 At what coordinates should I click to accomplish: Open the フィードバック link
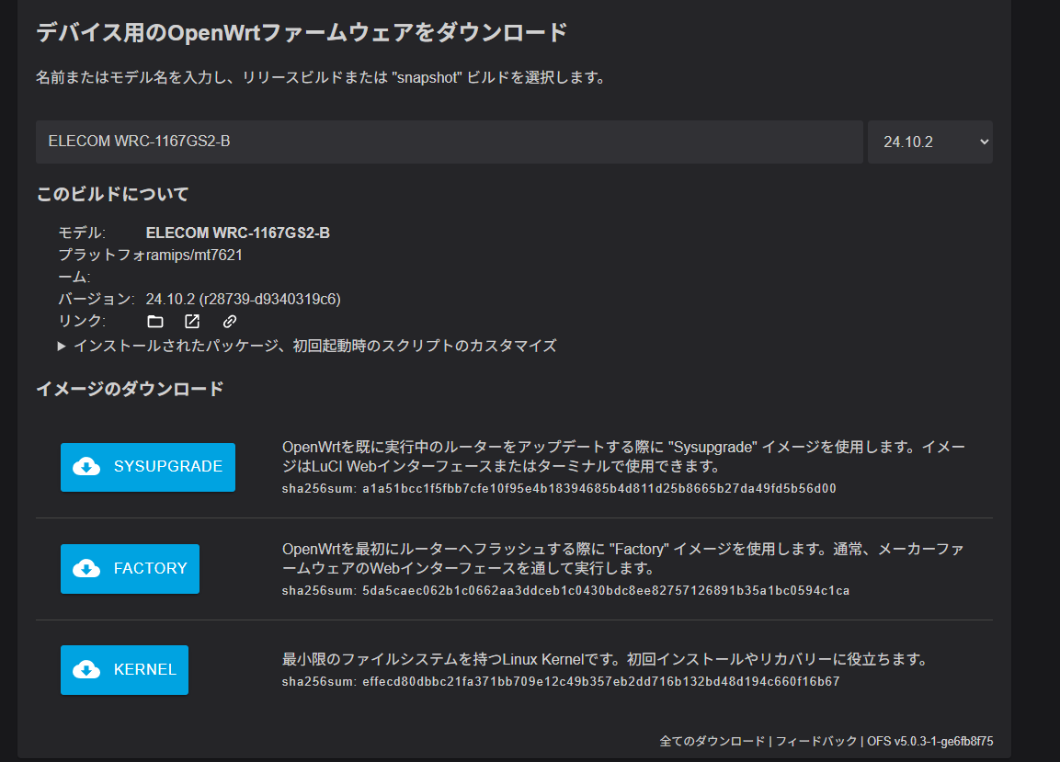[816, 741]
